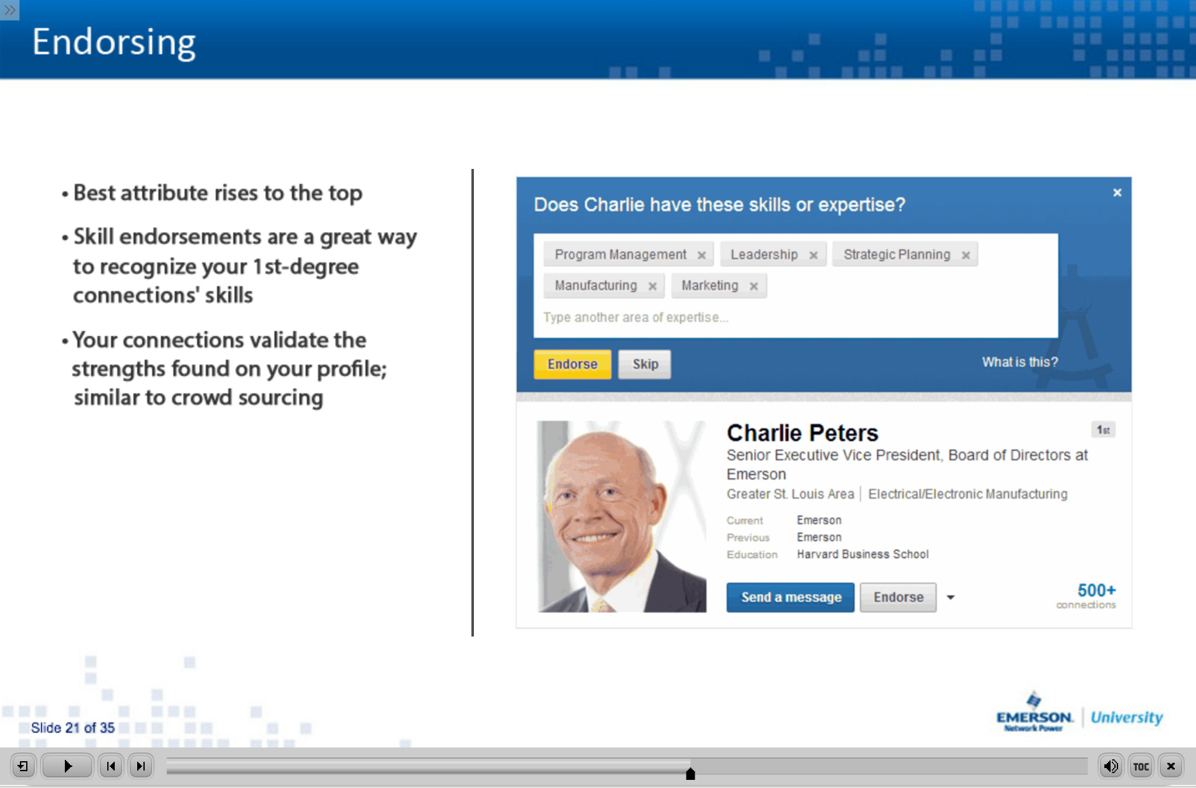Screen dimensions: 1196x788
Task: Go to the previous slide
Action: coord(111,766)
